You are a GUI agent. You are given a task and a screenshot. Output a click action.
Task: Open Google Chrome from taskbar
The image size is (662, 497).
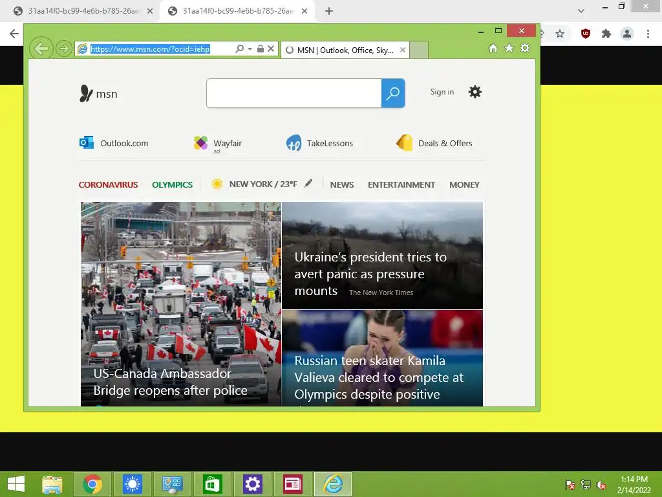click(x=92, y=484)
